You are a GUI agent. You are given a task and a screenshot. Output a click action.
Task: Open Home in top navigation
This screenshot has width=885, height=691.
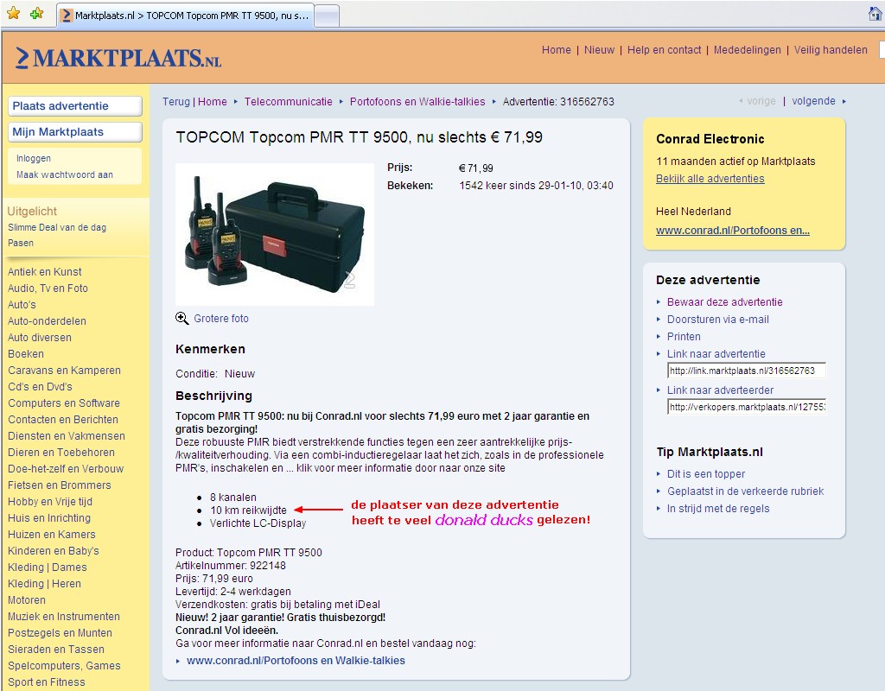[x=556, y=49]
